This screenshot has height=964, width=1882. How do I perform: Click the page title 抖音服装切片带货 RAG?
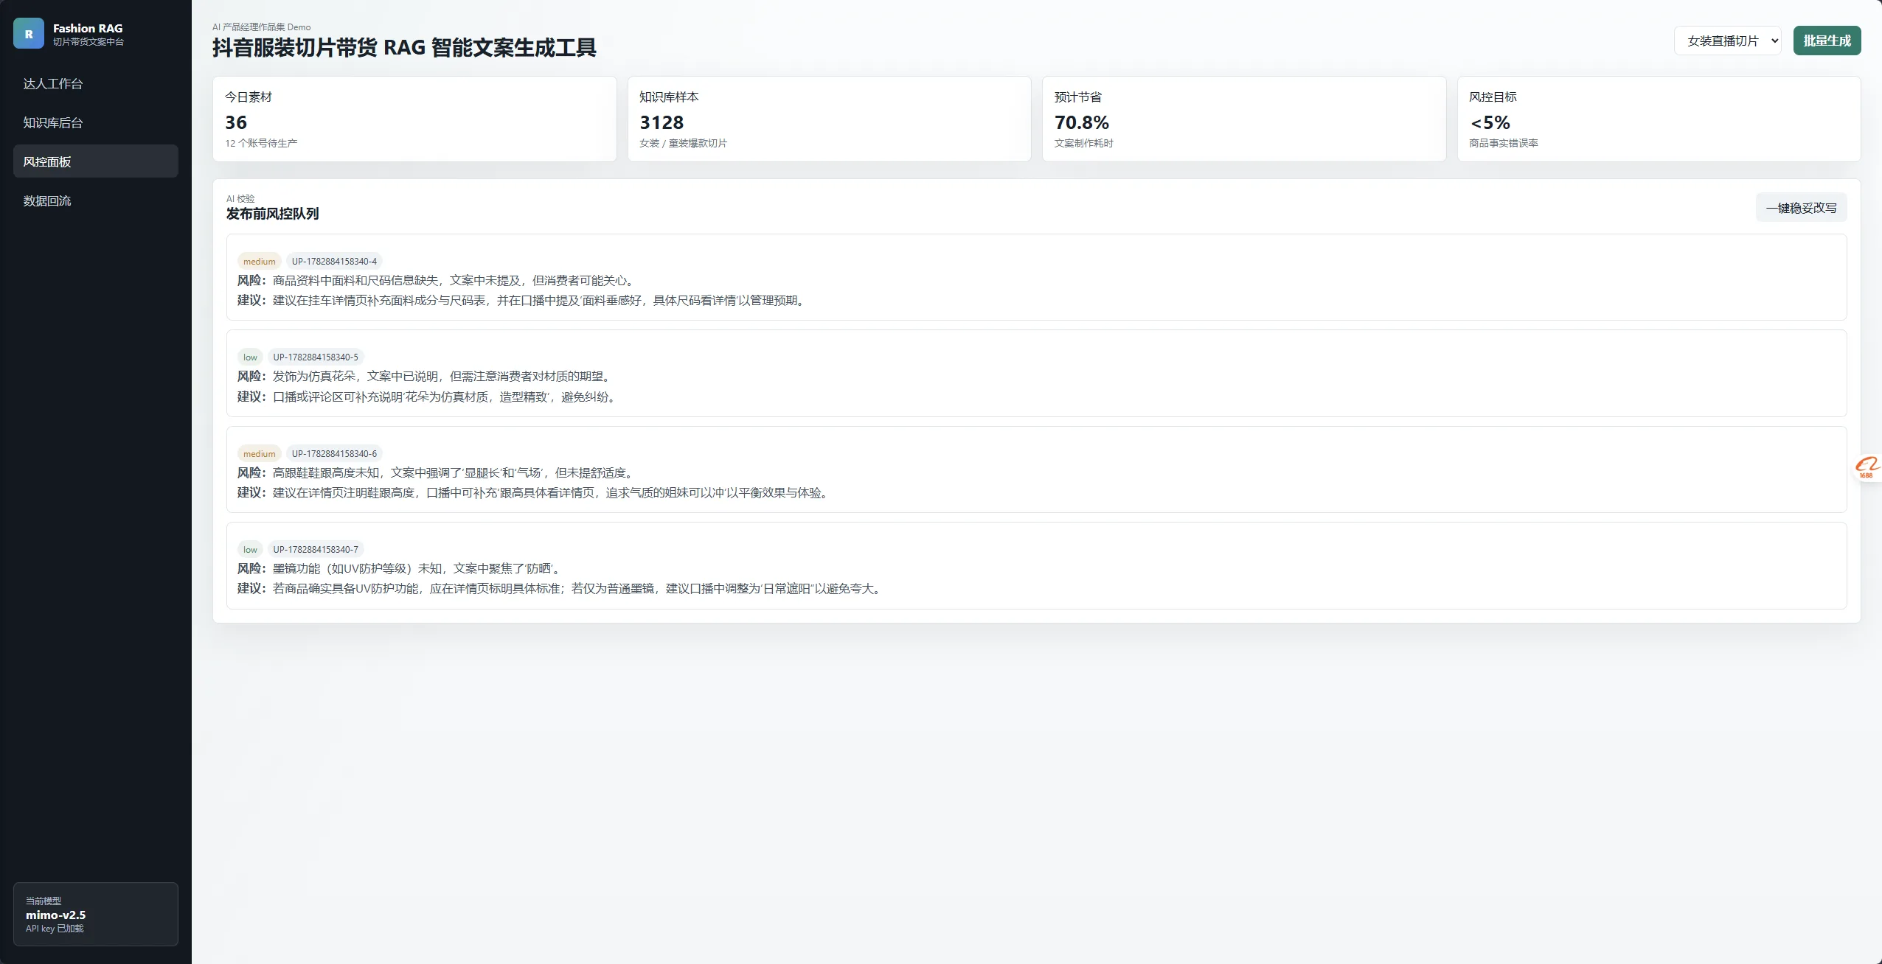404,48
